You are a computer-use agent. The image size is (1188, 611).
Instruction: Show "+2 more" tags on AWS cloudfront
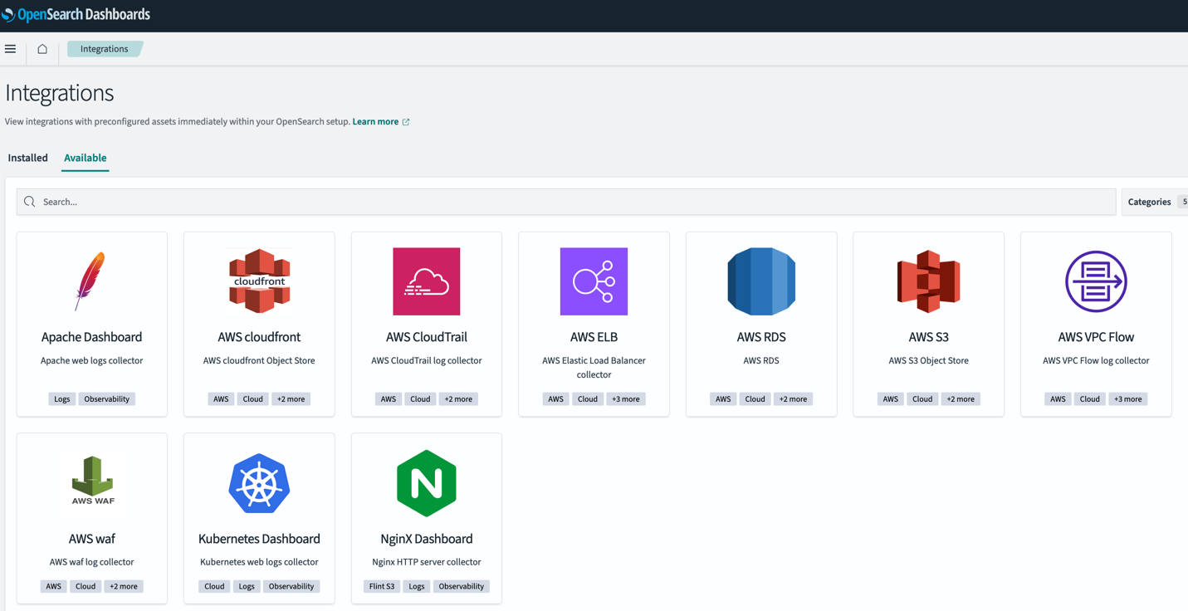[x=291, y=399]
